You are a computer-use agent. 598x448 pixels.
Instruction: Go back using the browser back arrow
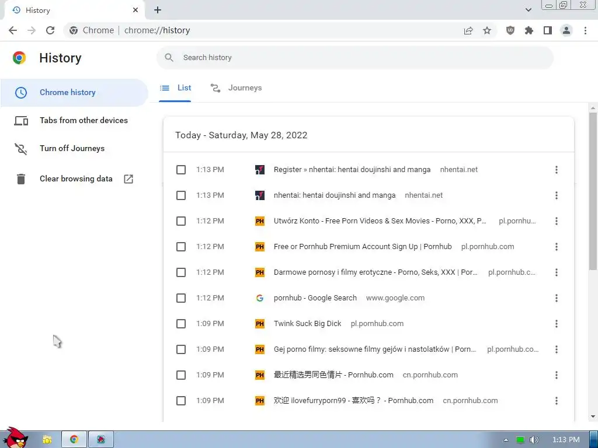click(x=13, y=30)
